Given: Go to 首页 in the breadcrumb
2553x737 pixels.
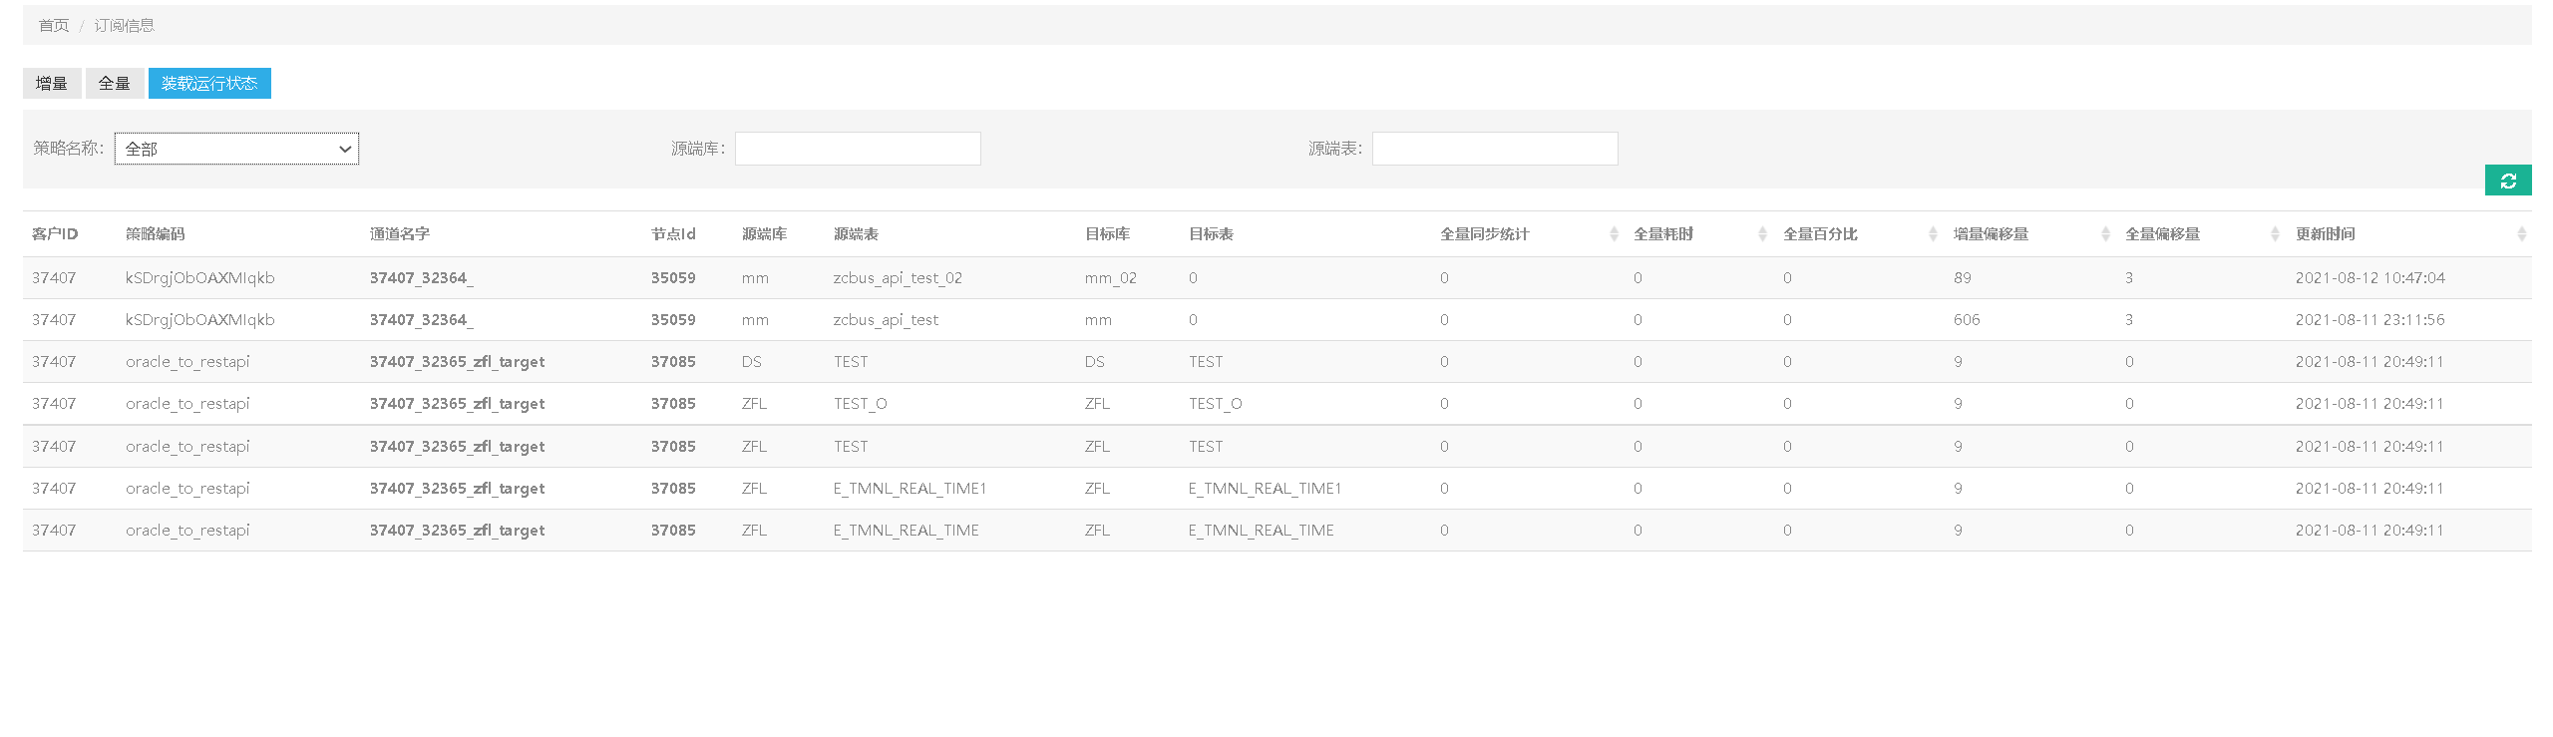Looking at the screenshot, I should coord(54,25).
